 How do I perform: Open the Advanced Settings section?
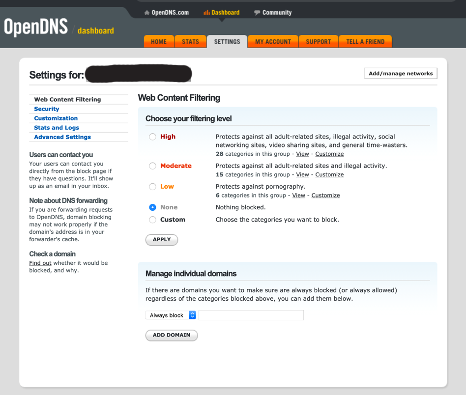(x=62, y=137)
